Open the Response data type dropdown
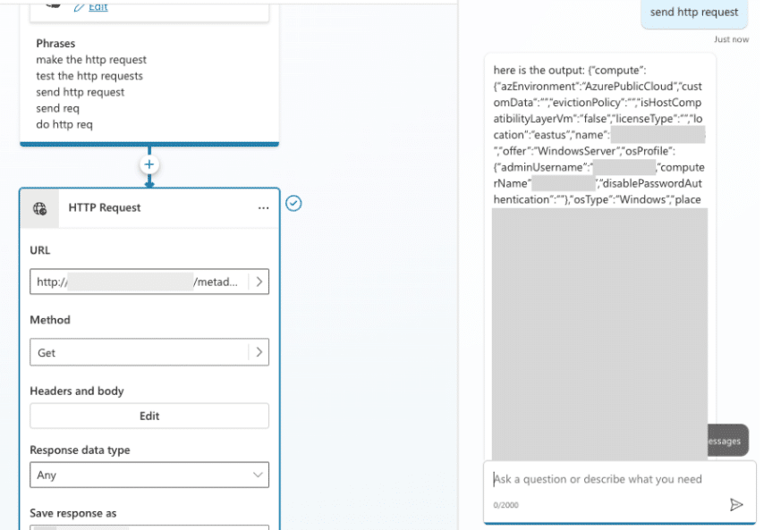This screenshot has height=530, width=764. tap(149, 475)
